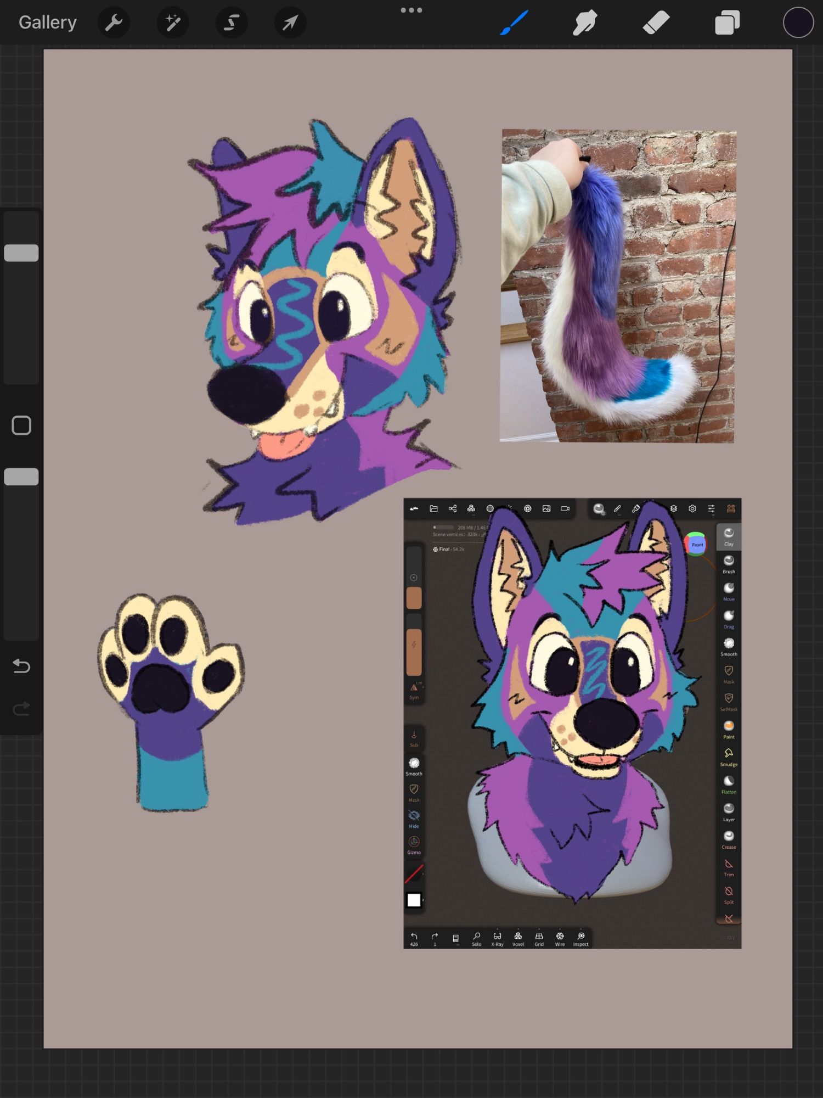Tap the Nomad Sculpt screenshot on canvas
The height and width of the screenshot is (1098, 823).
tap(572, 723)
